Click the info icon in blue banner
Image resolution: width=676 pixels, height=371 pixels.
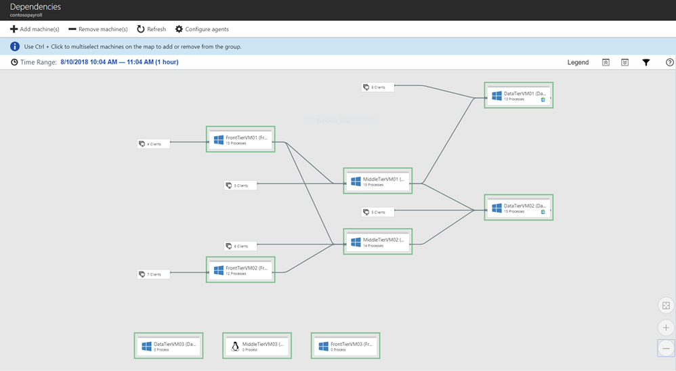[15, 47]
